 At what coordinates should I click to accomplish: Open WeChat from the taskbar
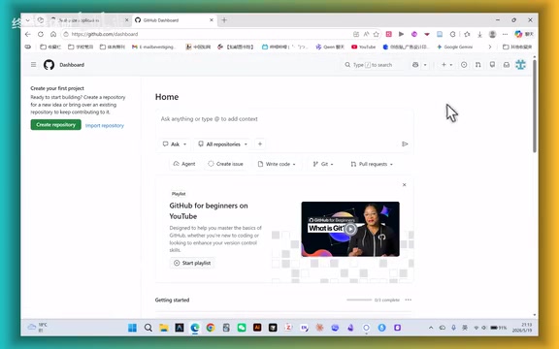pos(242,328)
